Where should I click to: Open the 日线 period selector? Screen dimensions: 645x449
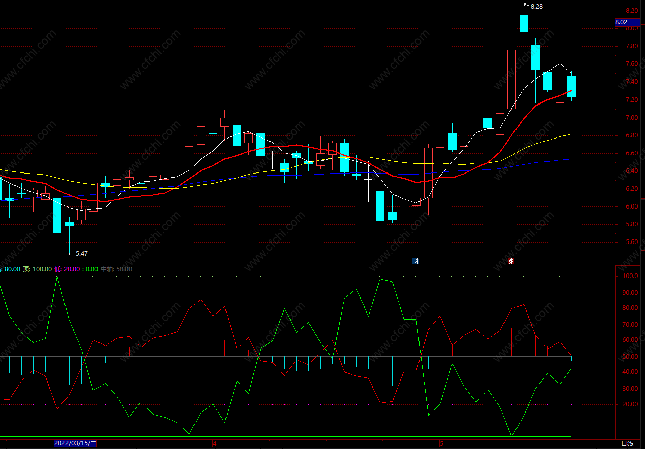tap(627, 444)
